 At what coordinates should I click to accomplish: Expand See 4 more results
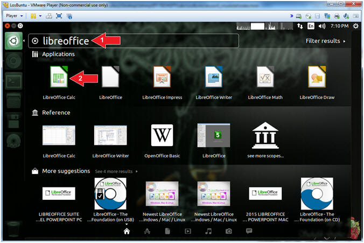point(116,171)
